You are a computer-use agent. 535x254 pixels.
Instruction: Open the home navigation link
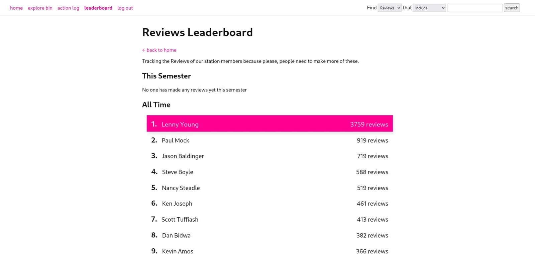(16, 8)
